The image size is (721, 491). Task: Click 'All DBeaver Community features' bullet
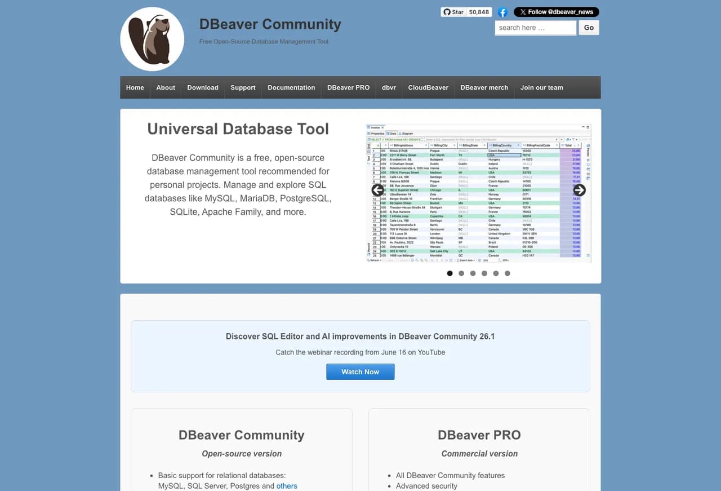[451, 475]
